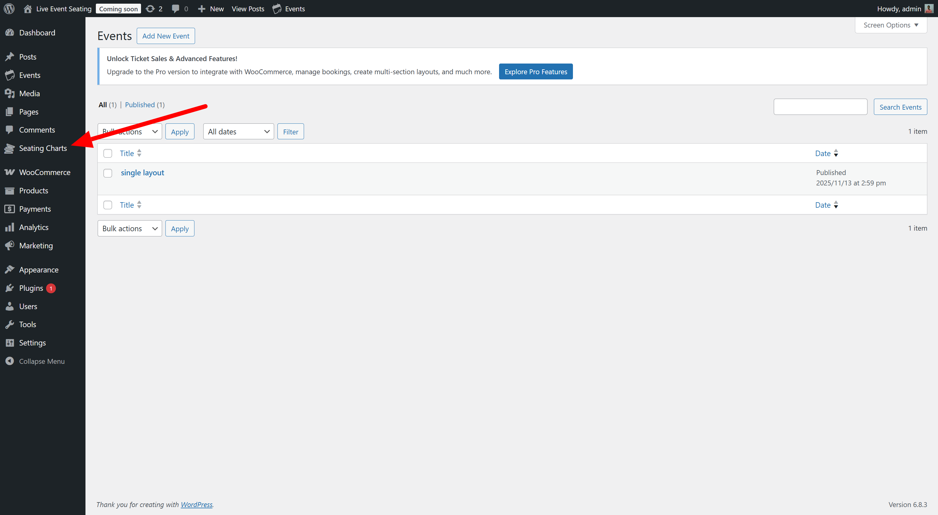Viewport: 938px width, 515px height.
Task: Open the WooCommerce sidebar section
Action: (x=45, y=172)
